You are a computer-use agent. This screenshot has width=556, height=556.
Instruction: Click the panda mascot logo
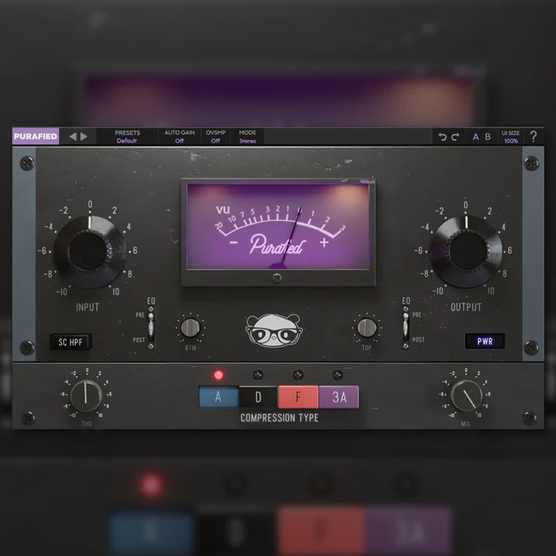(274, 331)
